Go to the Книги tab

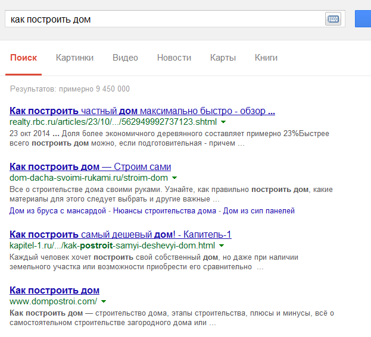click(x=266, y=58)
